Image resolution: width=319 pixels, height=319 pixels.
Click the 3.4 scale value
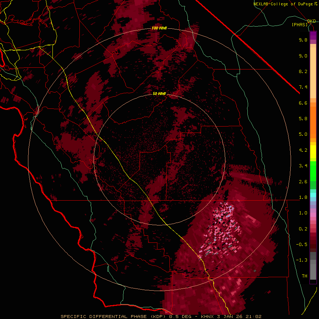303,166
